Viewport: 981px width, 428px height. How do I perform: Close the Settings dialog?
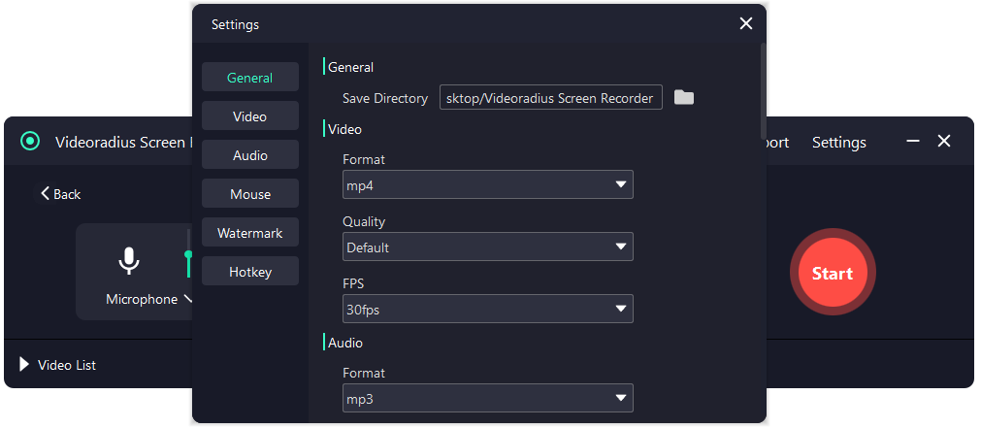point(746,23)
